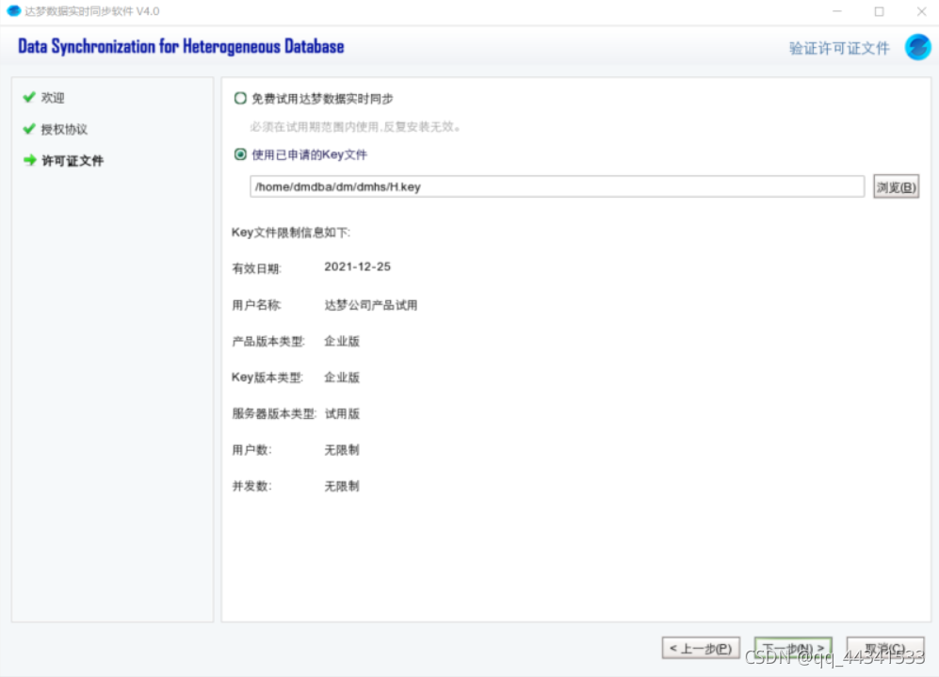
Task: Click the 试用版 server version value
Action: [x=342, y=413]
